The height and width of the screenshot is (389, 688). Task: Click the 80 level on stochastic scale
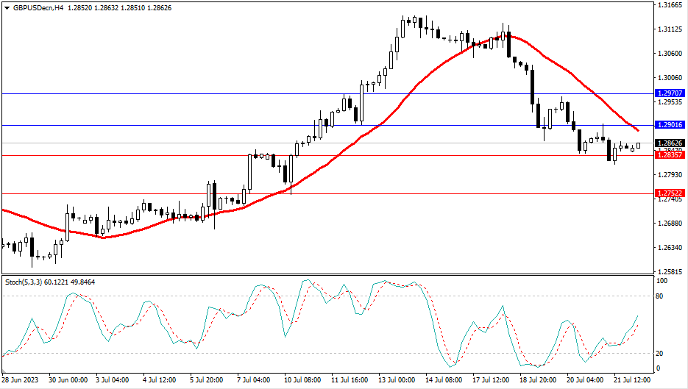point(661,296)
